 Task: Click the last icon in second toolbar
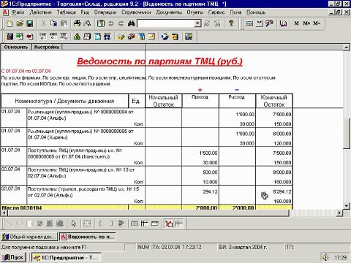click(189, 37)
